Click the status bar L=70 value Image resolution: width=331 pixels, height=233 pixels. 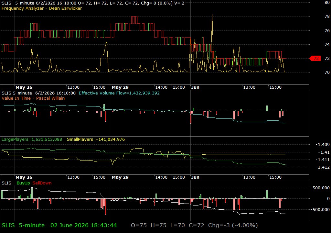click(177, 225)
